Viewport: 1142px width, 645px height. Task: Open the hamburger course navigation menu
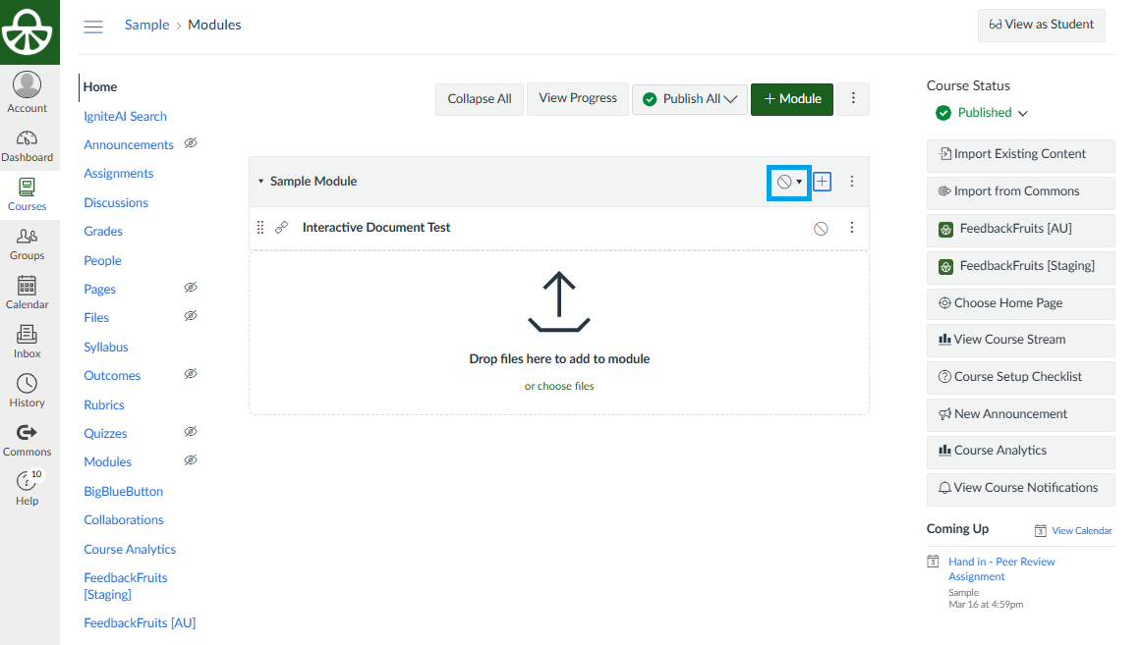[93, 27]
